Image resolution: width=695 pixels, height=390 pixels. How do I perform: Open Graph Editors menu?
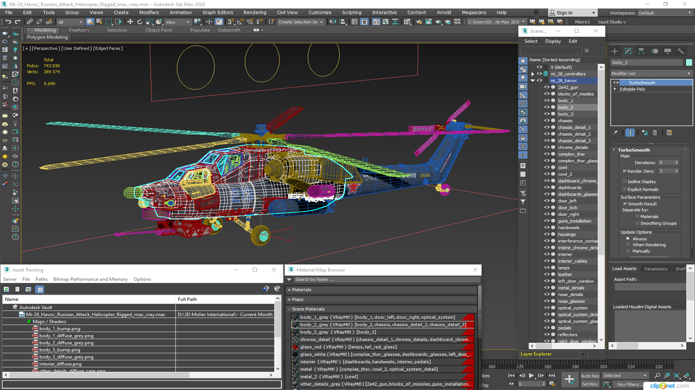[x=218, y=12]
